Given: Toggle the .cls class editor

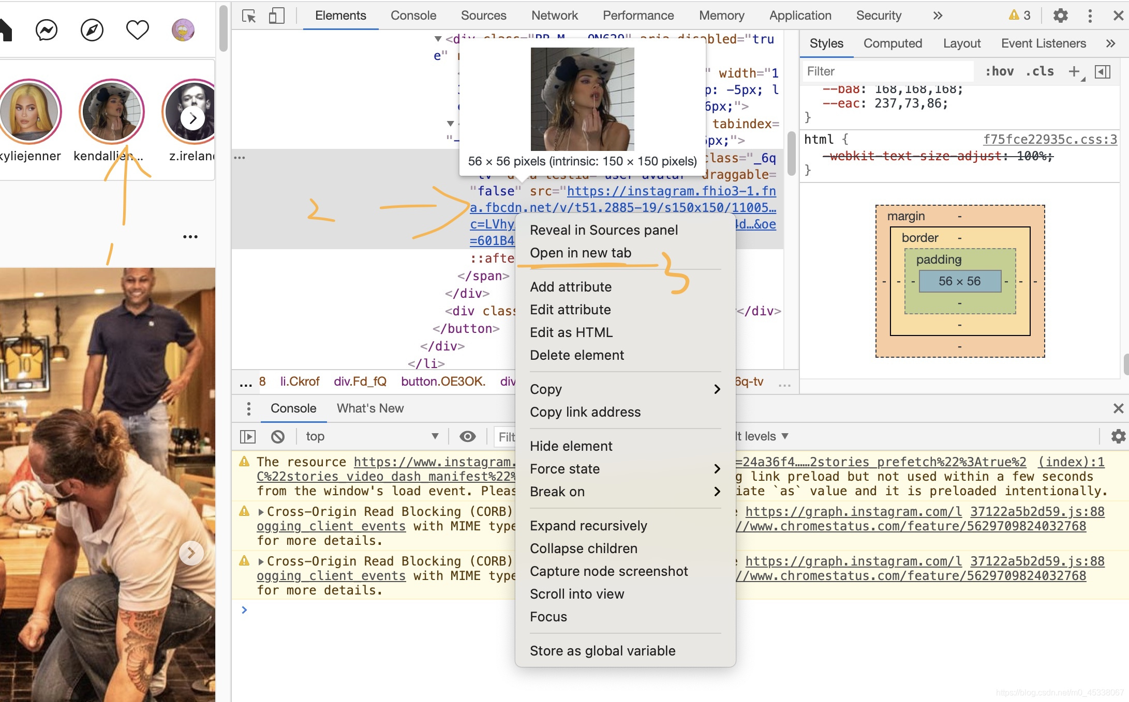Looking at the screenshot, I should [x=1039, y=71].
